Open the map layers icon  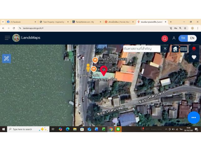pos(194,49)
